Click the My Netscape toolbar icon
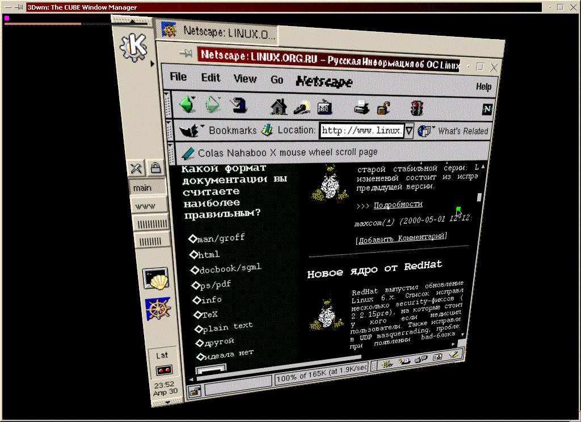Viewport: 581px width, 422px height. (x=325, y=108)
